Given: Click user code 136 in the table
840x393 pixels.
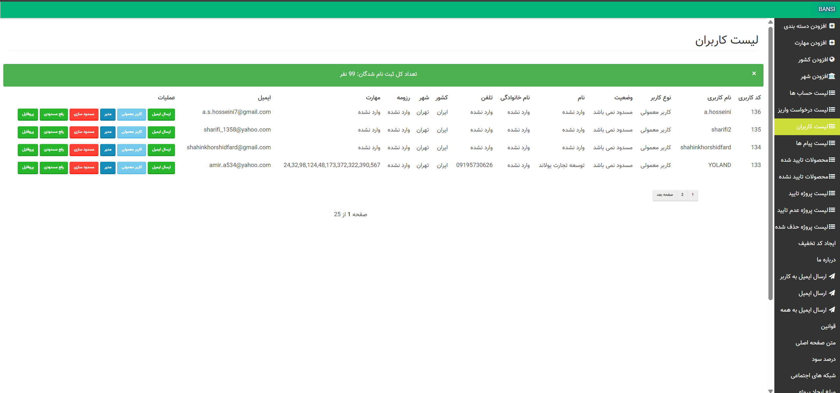Looking at the screenshot, I should pyautogui.click(x=756, y=112).
